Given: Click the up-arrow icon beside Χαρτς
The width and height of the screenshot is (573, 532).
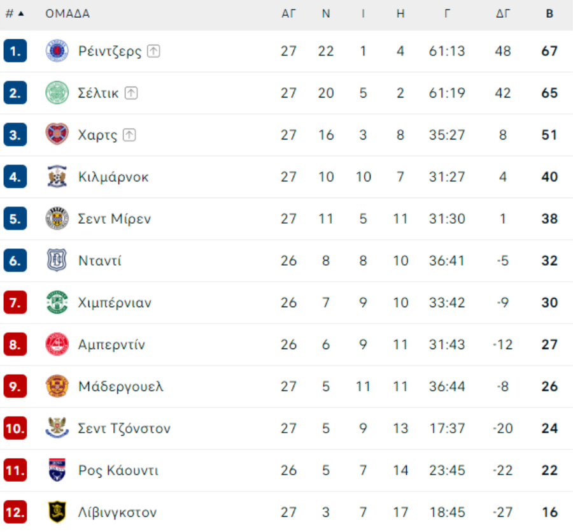Looking at the screenshot, I should click(129, 135).
